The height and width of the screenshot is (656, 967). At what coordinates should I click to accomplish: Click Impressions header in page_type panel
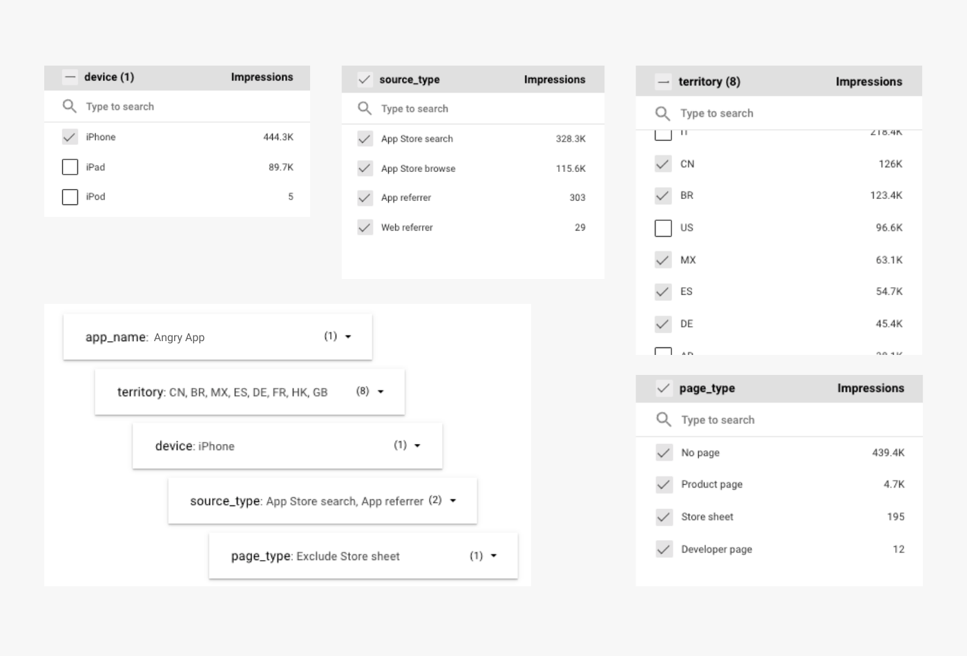click(870, 388)
